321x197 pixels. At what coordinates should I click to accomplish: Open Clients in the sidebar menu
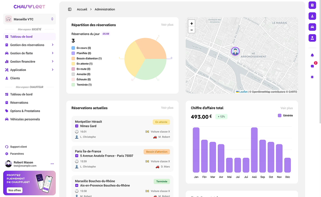15,78
